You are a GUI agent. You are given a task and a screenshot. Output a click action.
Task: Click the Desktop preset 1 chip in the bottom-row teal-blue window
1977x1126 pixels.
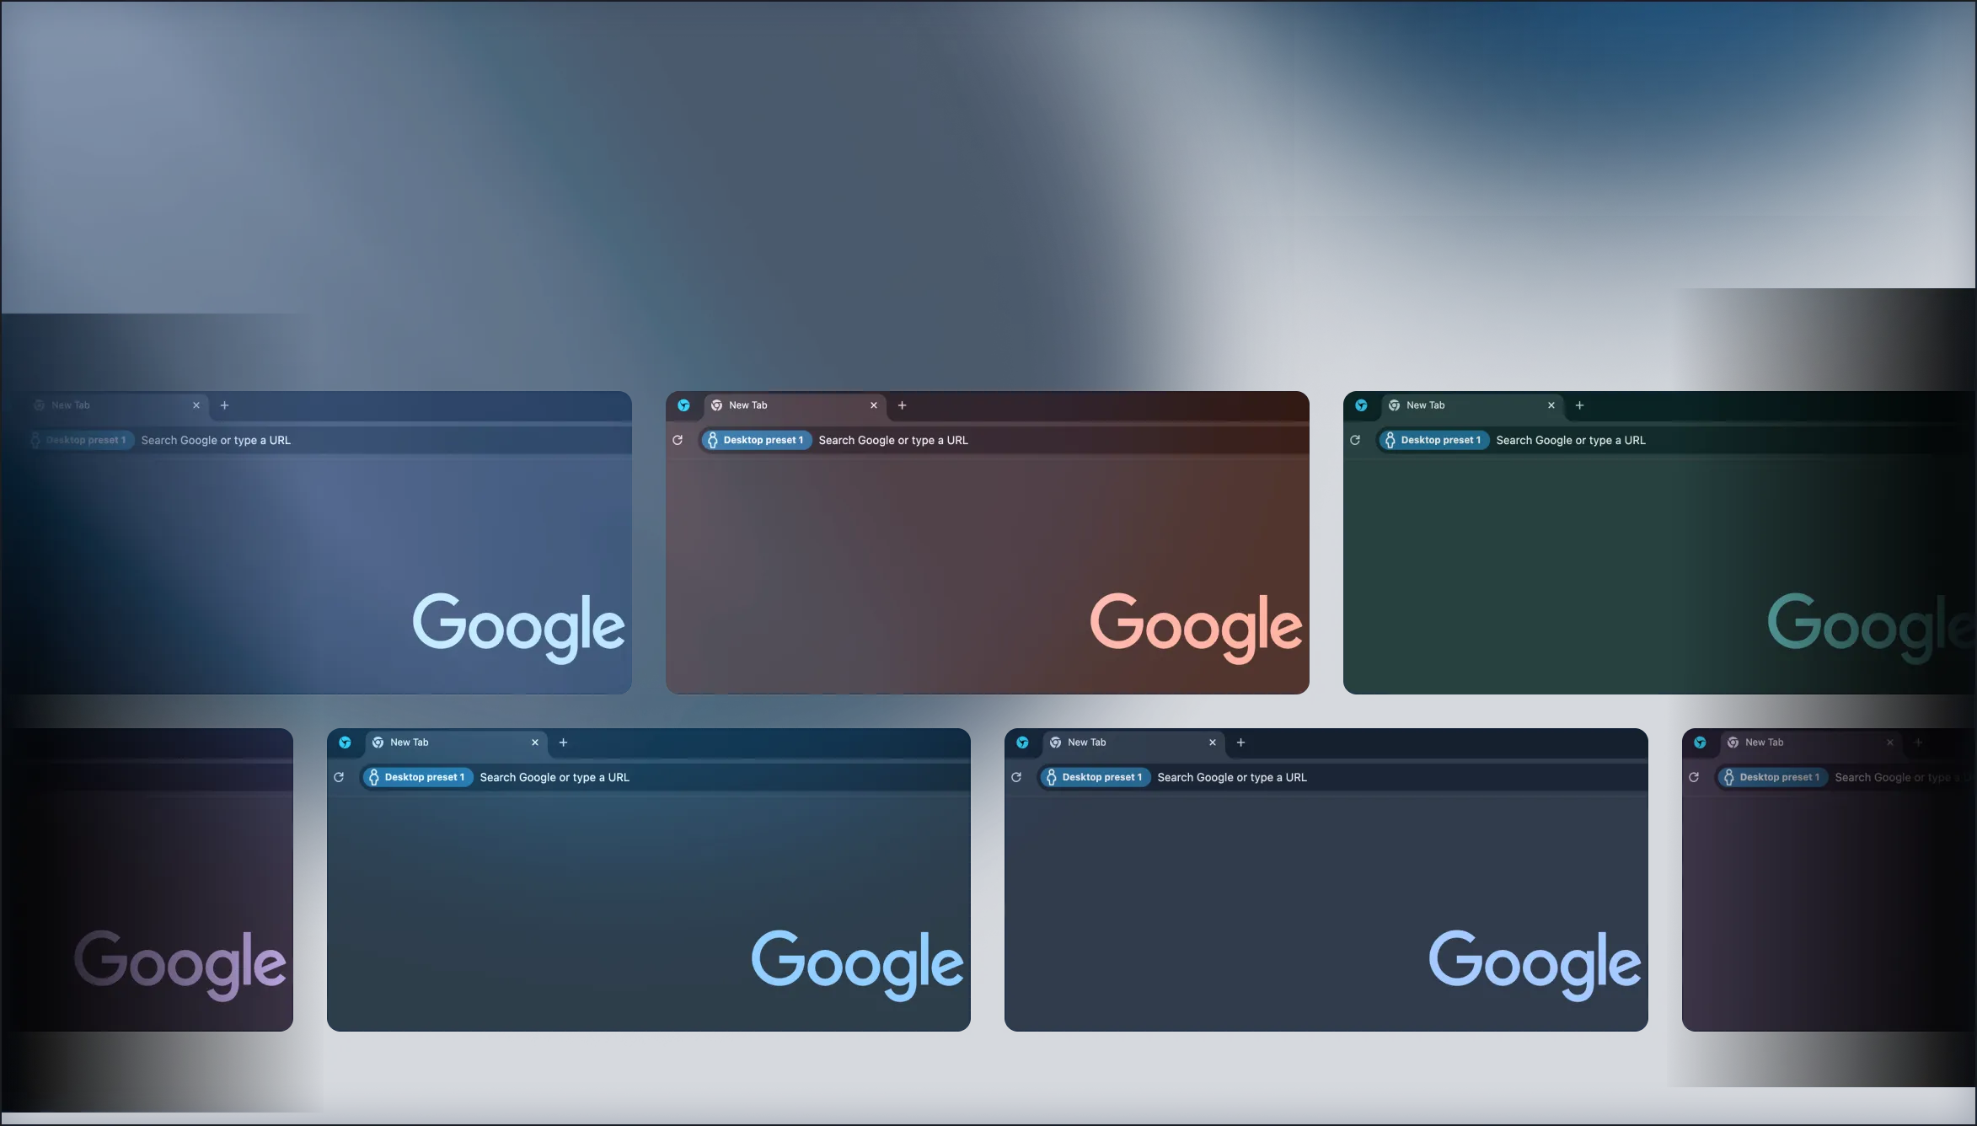point(417,777)
